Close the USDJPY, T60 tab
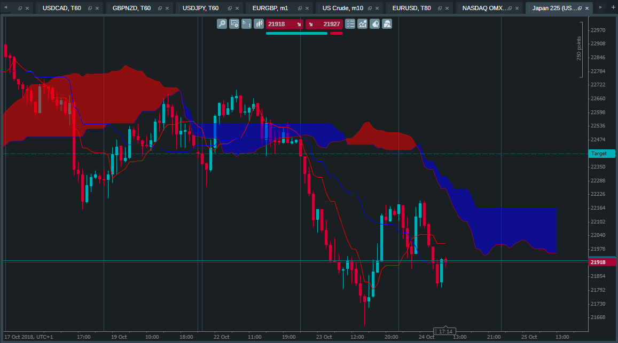The width and height of the screenshot is (618, 343). coord(237,9)
